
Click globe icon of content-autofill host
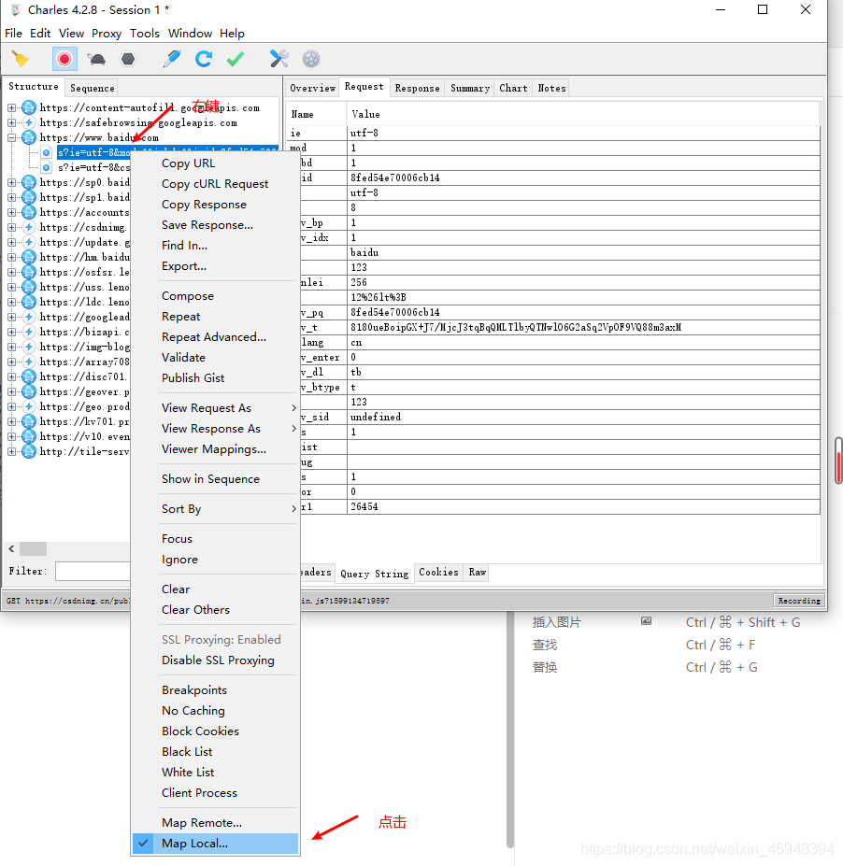(x=29, y=107)
